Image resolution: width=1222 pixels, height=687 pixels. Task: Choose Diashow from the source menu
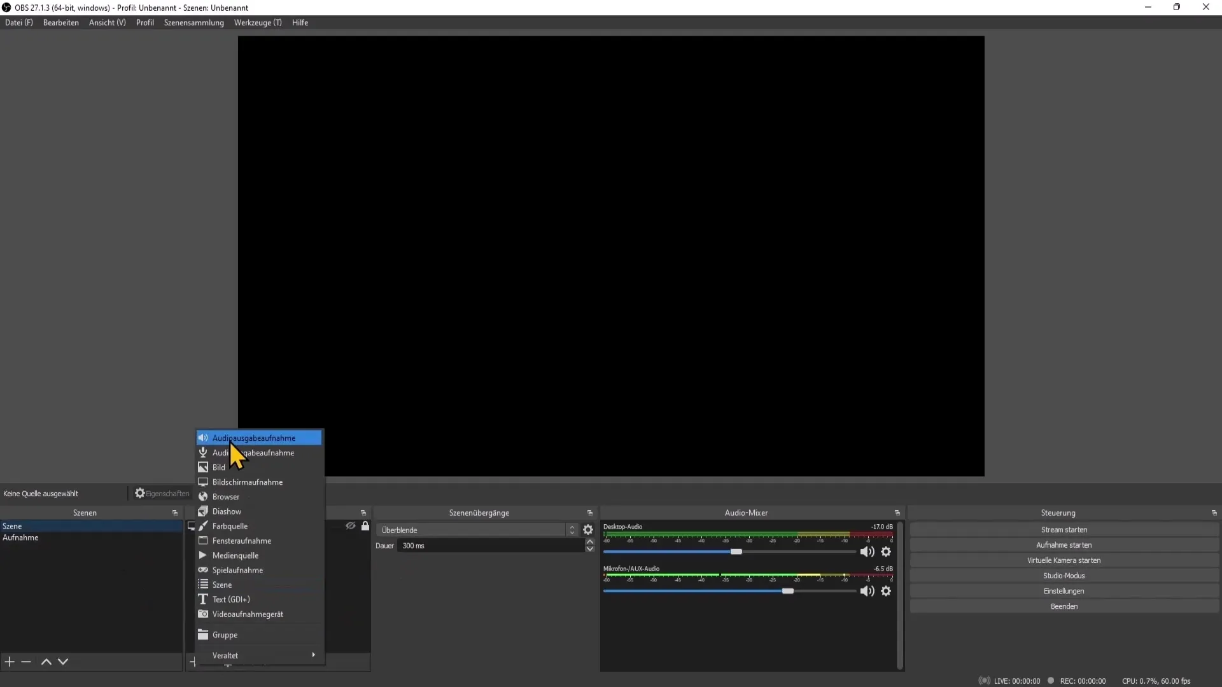click(x=259, y=511)
